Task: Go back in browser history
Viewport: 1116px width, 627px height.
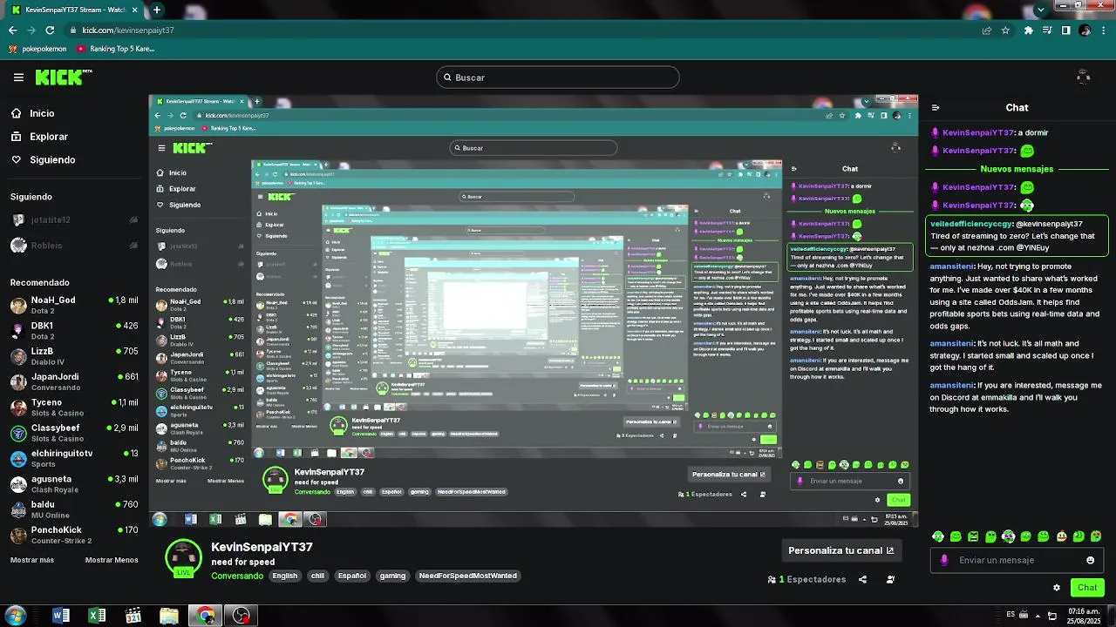Action: point(12,30)
